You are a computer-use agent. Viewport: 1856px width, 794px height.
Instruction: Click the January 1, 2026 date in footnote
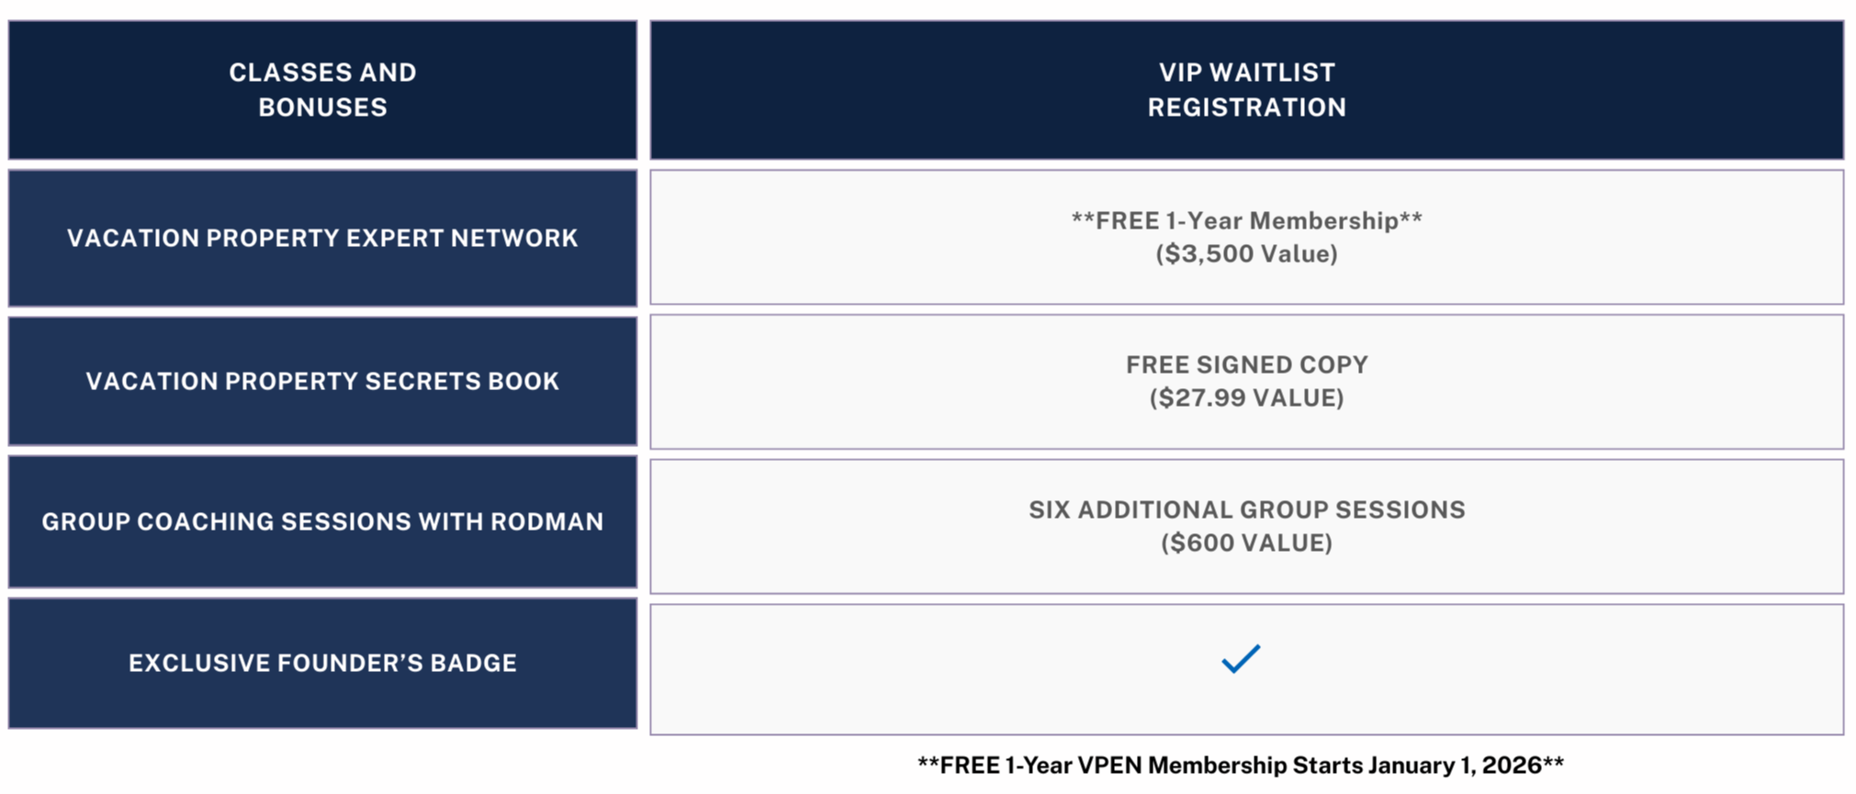pyautogui.click(x=1454, y=766)
